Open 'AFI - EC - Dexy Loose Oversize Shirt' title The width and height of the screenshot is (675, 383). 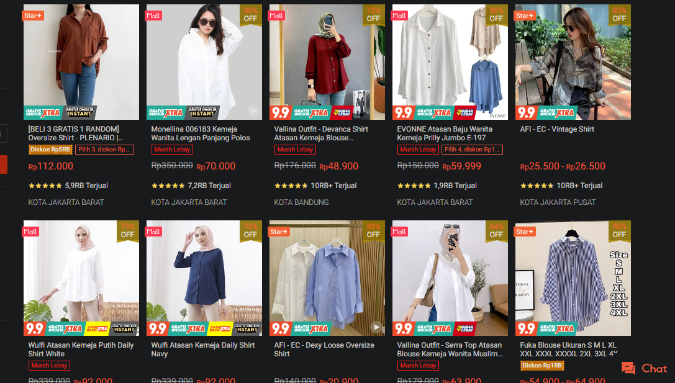click(x=324, y=349)
